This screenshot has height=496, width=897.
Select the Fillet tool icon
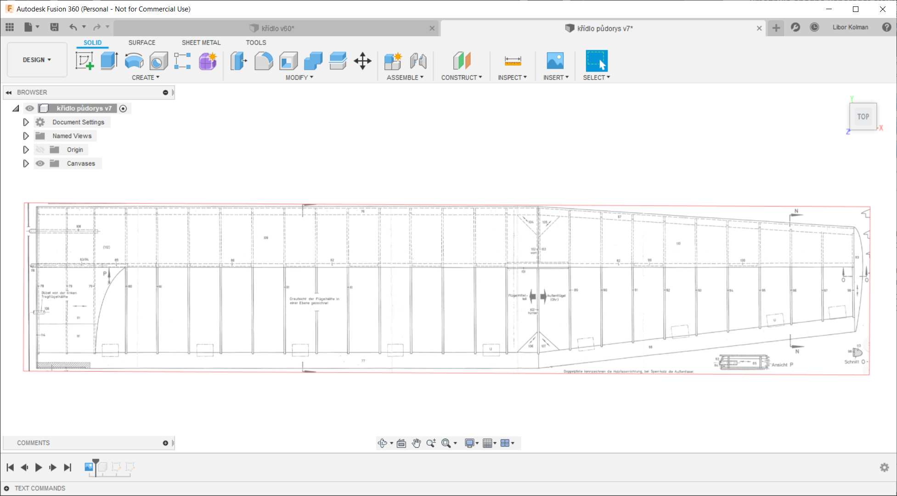(263, 61)
